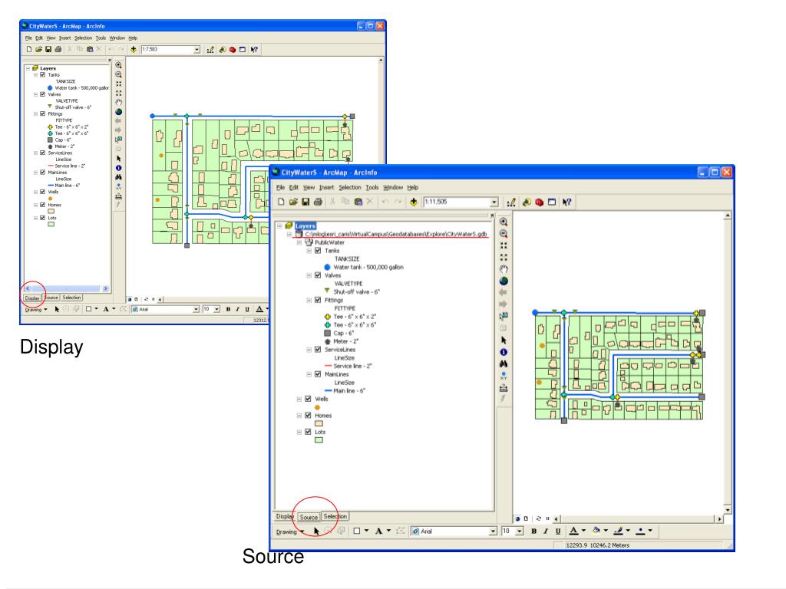Viewport: 786px width, 589px height.
Task: Open File menu in Display window
Action: (28, 38)
